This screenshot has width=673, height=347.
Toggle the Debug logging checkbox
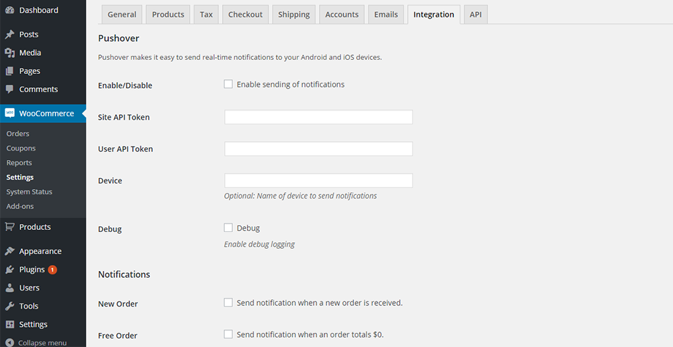(x=228, y=228)
